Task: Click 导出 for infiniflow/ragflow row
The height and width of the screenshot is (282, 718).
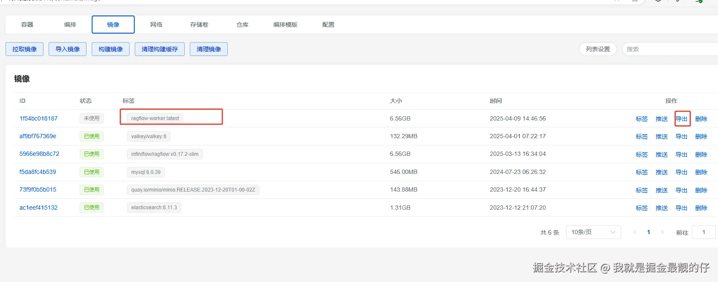Action: pos(681,155)
